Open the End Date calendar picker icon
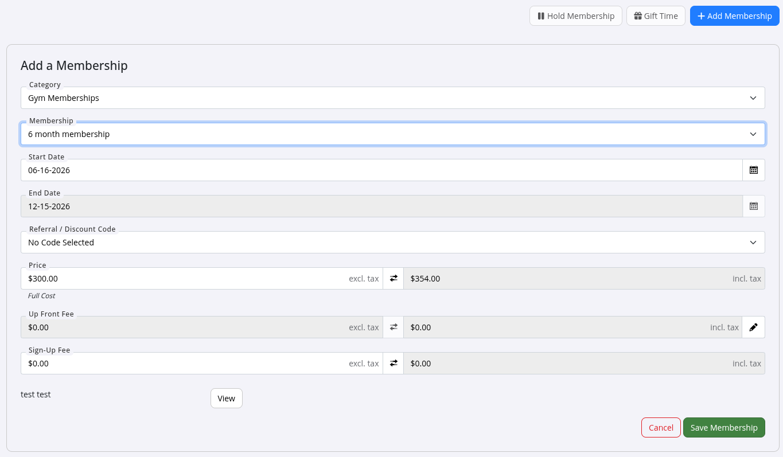The width and height of the screenshot is (783, 457). coord(754,206)
